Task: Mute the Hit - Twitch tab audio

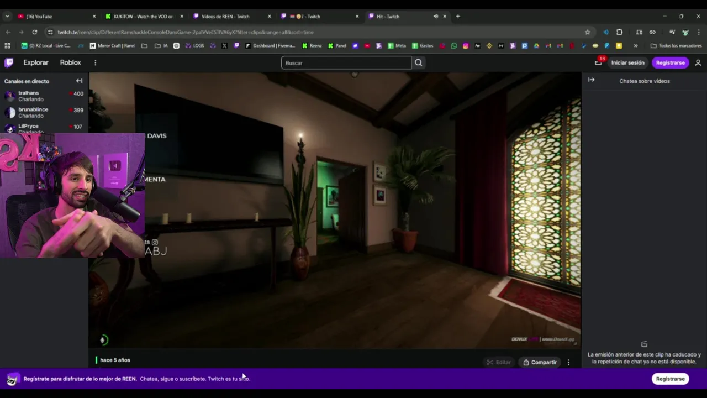Action: pos(436,16)
